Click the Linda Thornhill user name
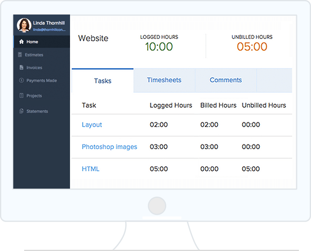The width and height of the screenshot is (311, 251). click(49, 23)
